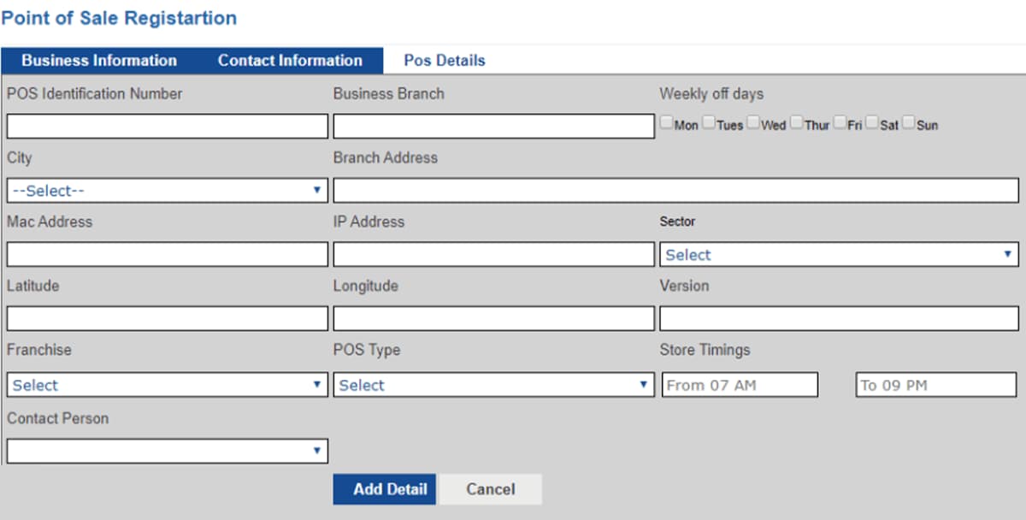
Task: Expand the POS Type dropdown
Action: 494,385
